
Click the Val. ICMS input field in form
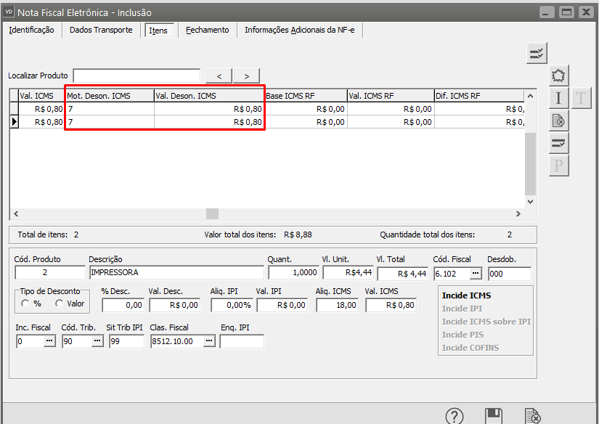click(x=391, y=305)
